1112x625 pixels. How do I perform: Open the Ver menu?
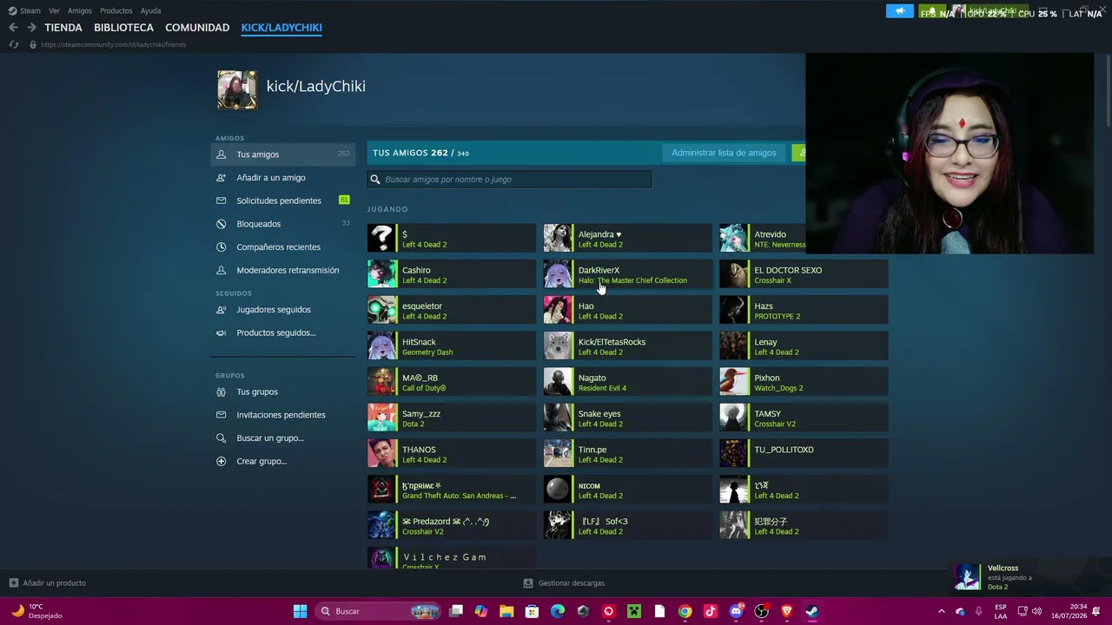tap(54, 10)
